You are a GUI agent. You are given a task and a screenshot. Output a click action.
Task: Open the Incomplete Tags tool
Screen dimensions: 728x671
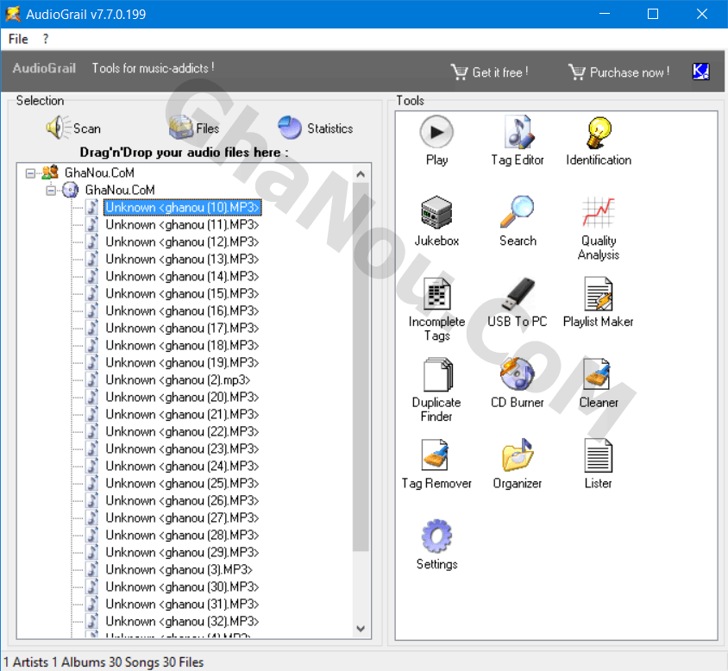tap(436, 309)
